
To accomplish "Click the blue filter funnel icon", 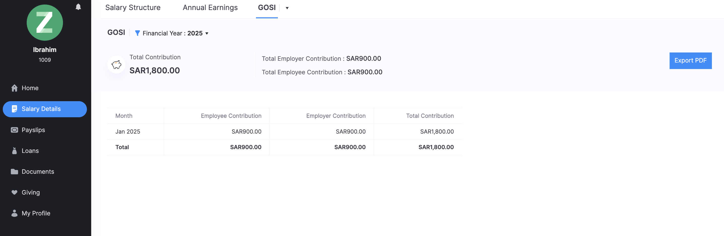I will point(138,33).
